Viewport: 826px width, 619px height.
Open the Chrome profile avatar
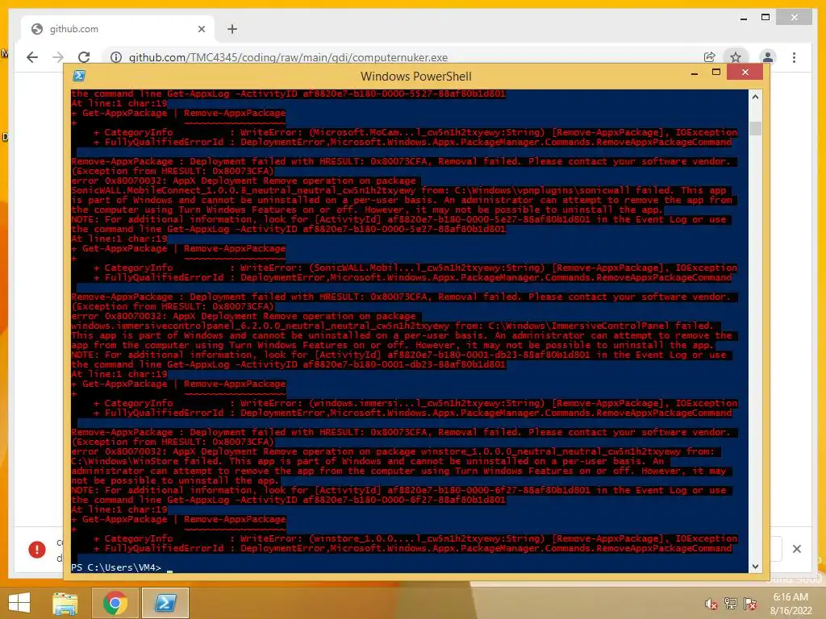point(768,57)
